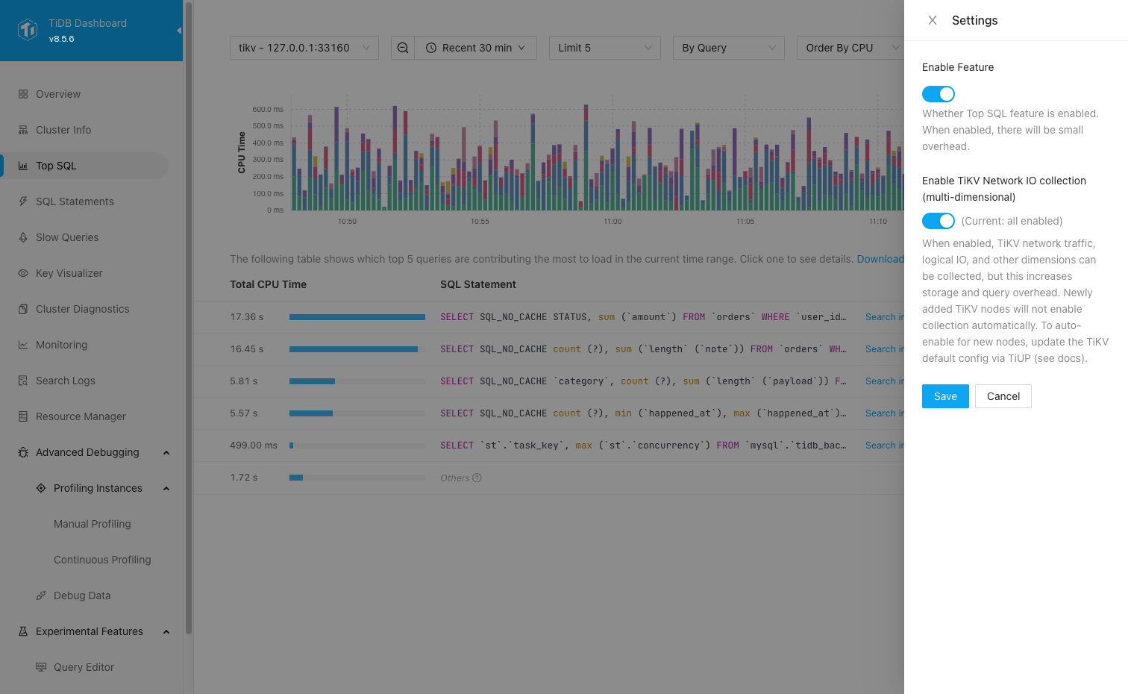Select the Cluster Info sidebar icon
The image size is (1128, 694).
[22, 130]
